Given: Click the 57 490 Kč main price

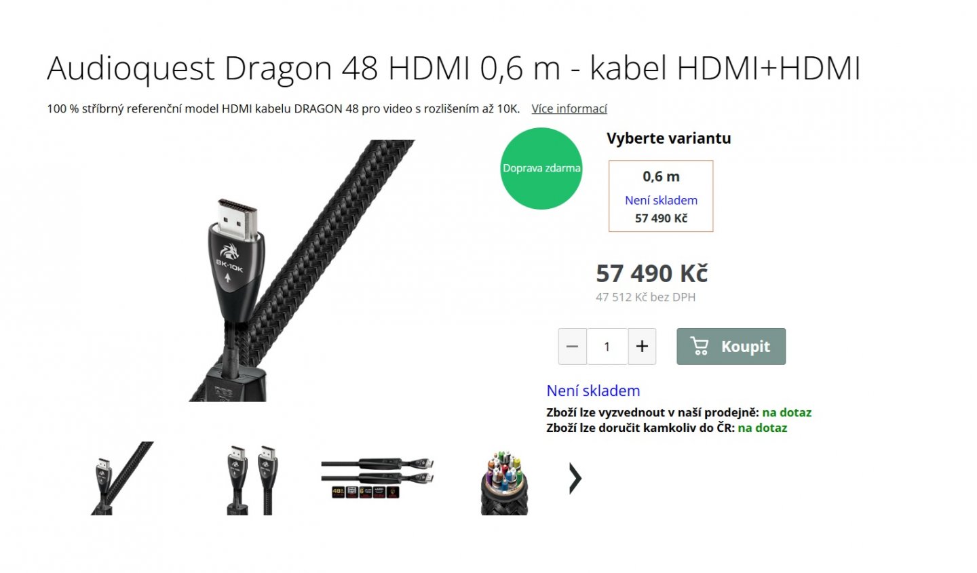Looking at the screenshot, I should (651, 273).
